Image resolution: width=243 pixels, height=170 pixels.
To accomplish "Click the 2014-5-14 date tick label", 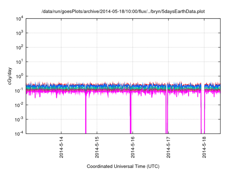I will pyautogui.click(x=62, y=147).
